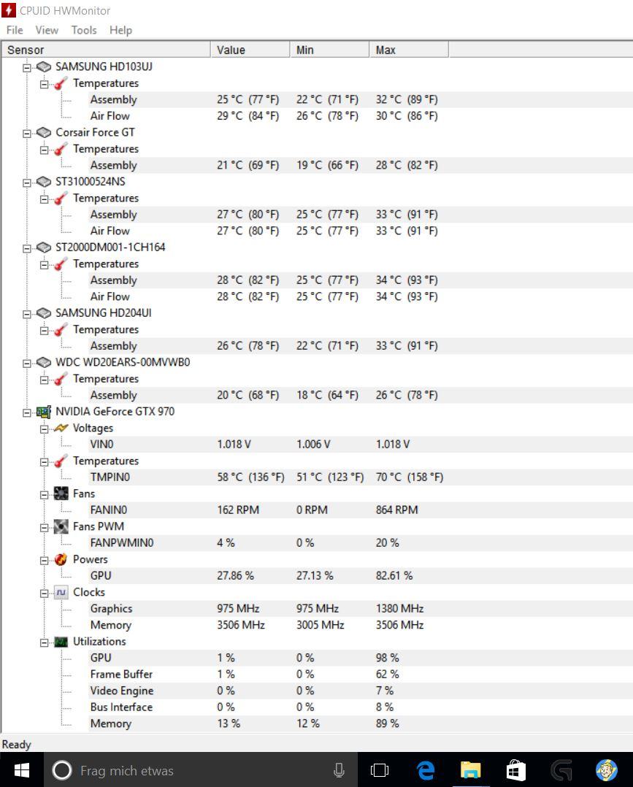Select the TMPIN0 temperature row
The width and height of the screenshot is (633, 787).
pyautogui.click(x=110, y=477)
